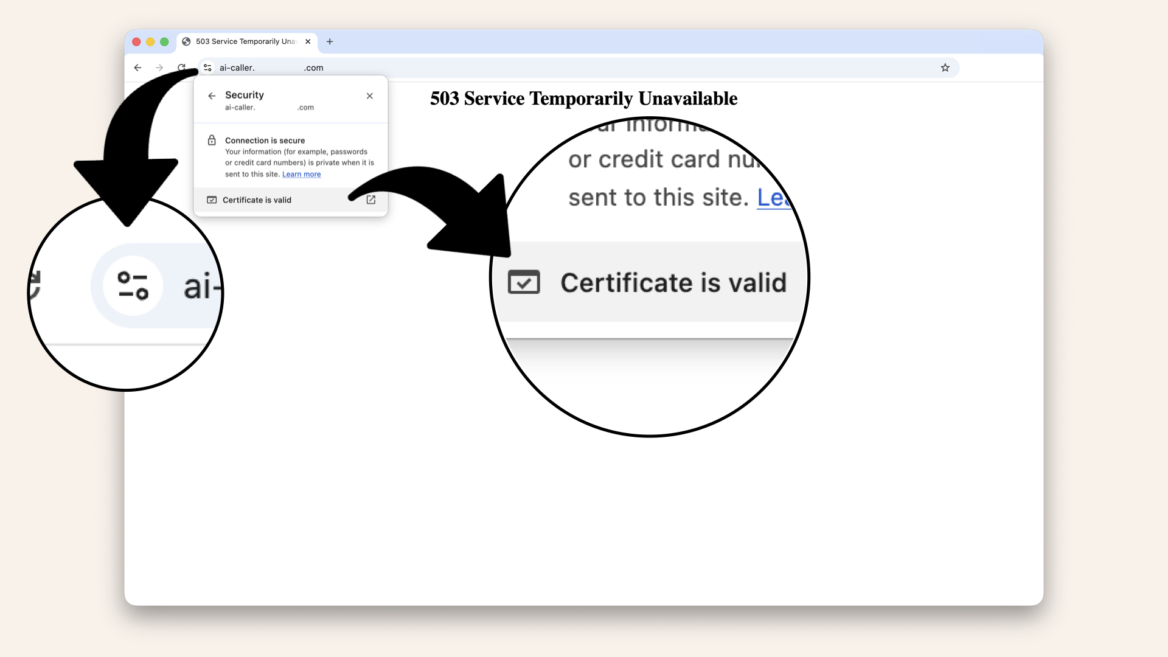
Task: Select the bookmark star icon
Action: pyautogui.click(x=945, y=68)
